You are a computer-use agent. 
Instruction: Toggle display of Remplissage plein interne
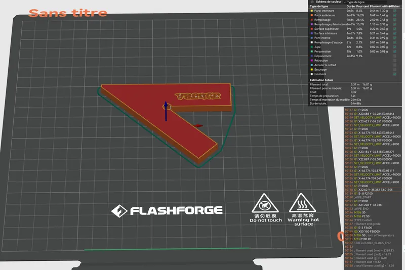395,24
